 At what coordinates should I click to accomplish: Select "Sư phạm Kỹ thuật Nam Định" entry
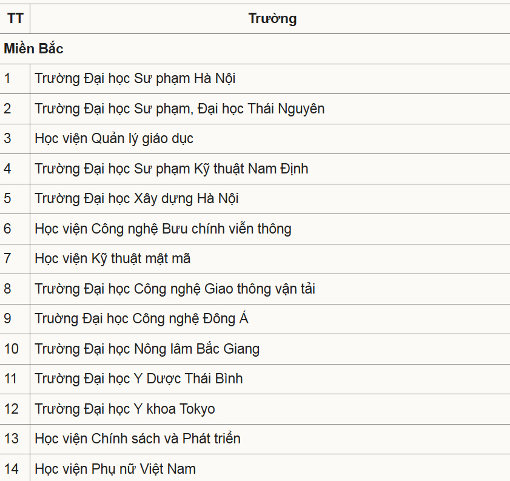tap(172, 168)
